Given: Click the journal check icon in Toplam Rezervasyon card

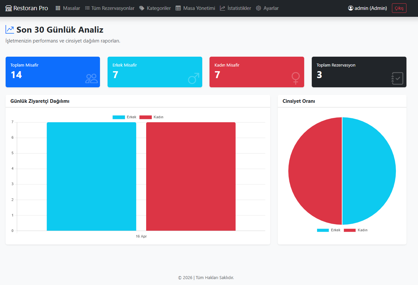Looking at the screenshot, I should [x=397, y=78].
